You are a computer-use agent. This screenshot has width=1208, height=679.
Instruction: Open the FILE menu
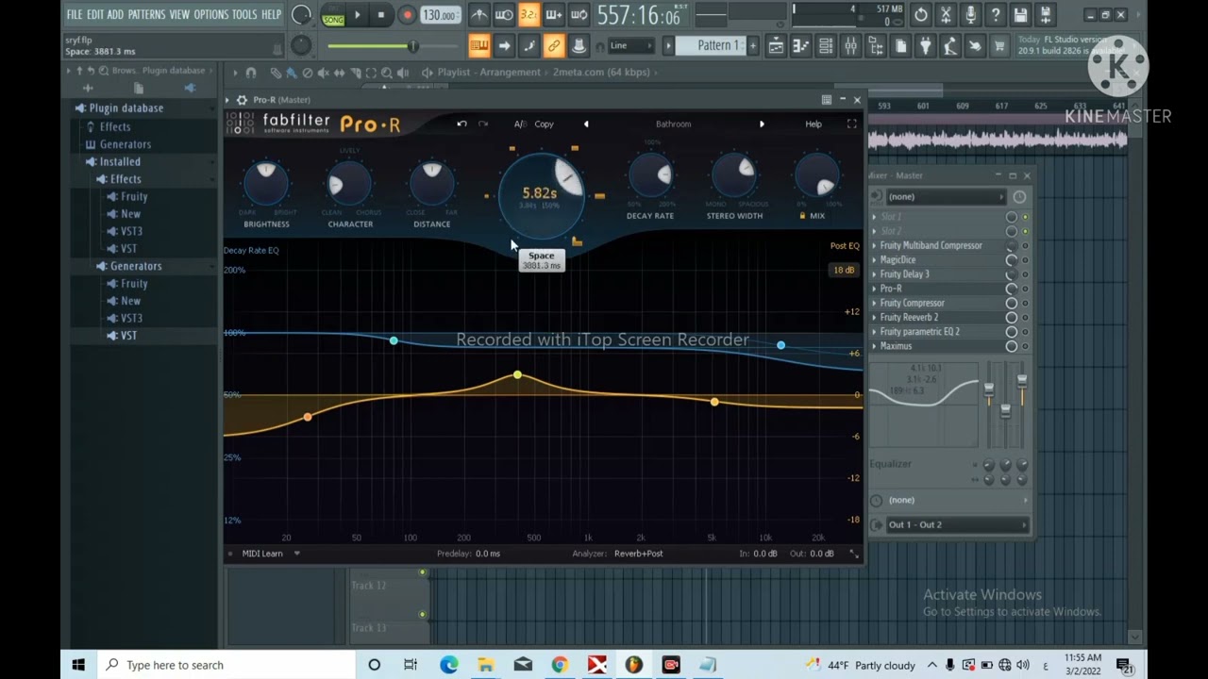[75, 14]
